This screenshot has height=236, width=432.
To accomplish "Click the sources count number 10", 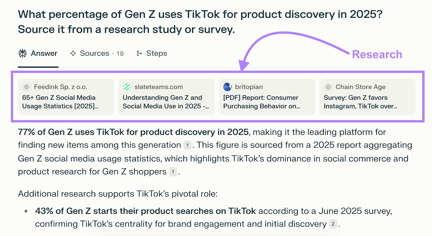I will (120, 54).
